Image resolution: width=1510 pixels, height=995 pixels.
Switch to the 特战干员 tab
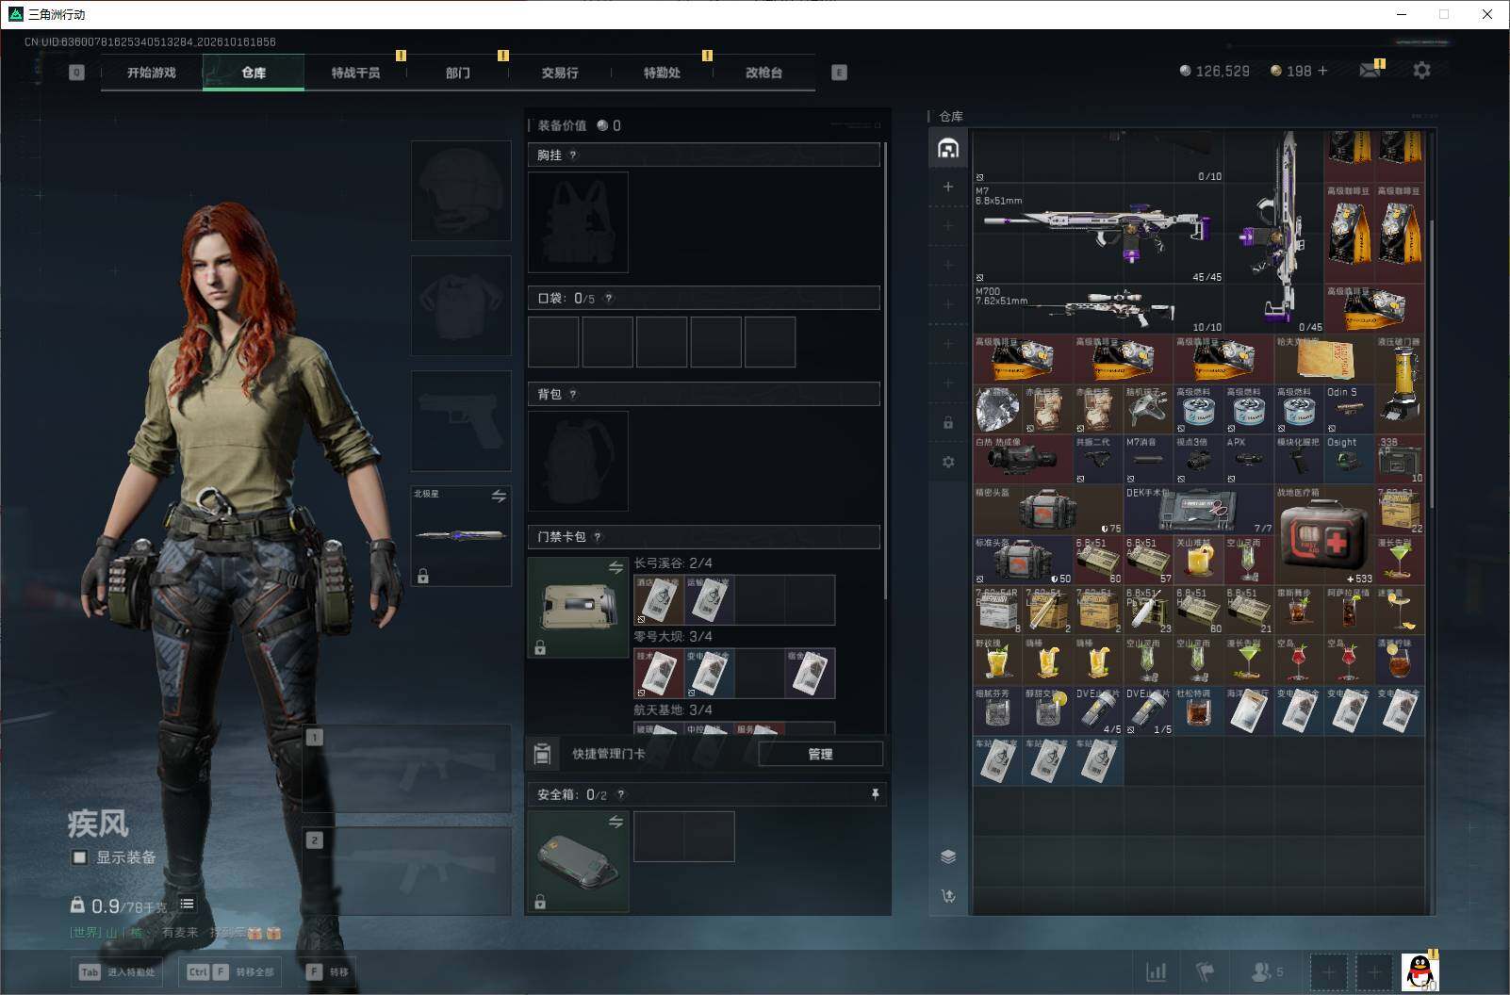click(x=355, y=73)
